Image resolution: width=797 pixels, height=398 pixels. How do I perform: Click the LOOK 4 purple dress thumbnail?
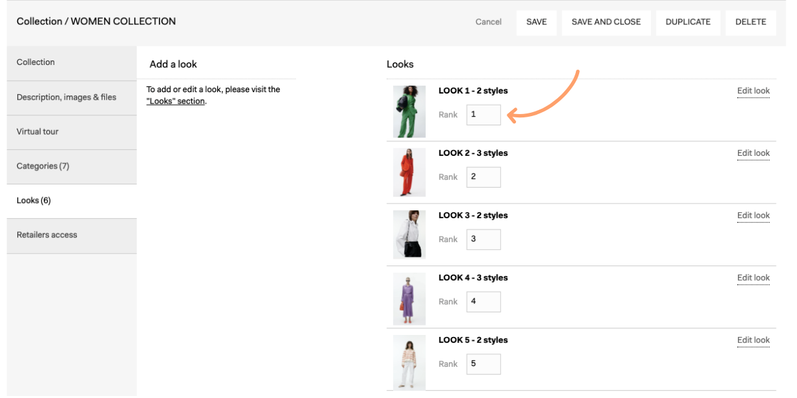tap(409, 298)
